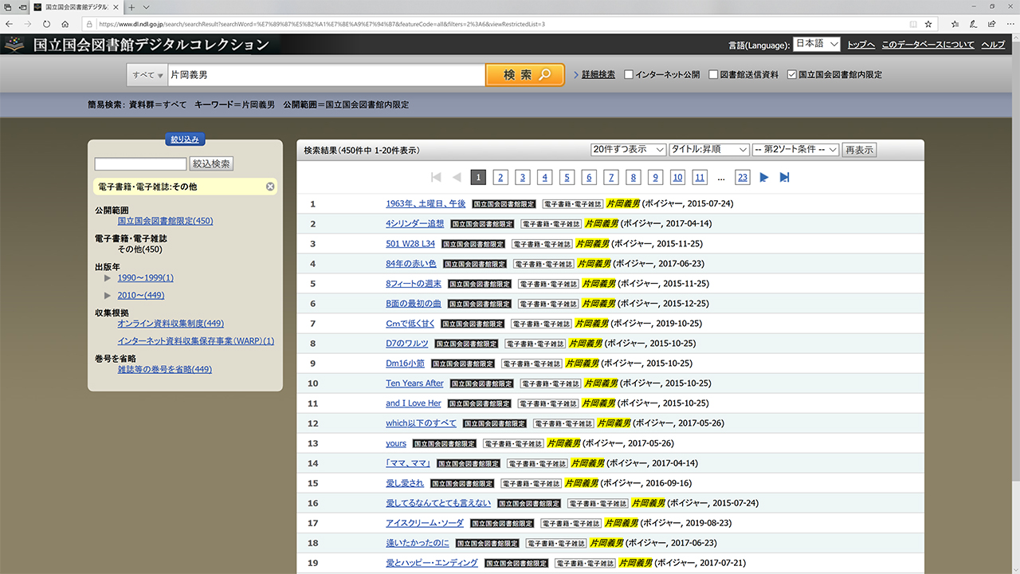Go to results page 23
Screen dimensions: 1020x574
[x=743, y=177]
